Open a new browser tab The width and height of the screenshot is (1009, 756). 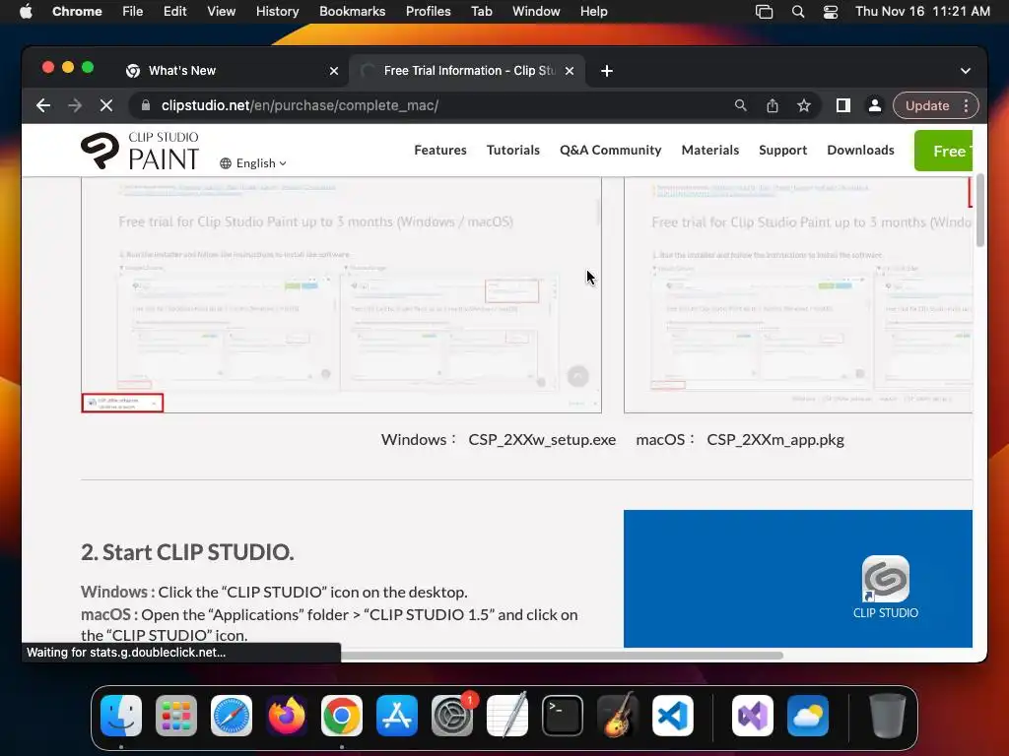[607, 71]
